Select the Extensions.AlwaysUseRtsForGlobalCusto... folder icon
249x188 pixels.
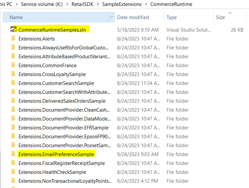(13, 47)
